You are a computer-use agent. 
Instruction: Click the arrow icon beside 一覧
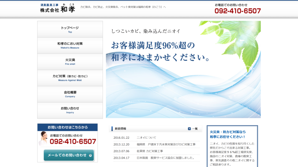click(x=189, y=129)
